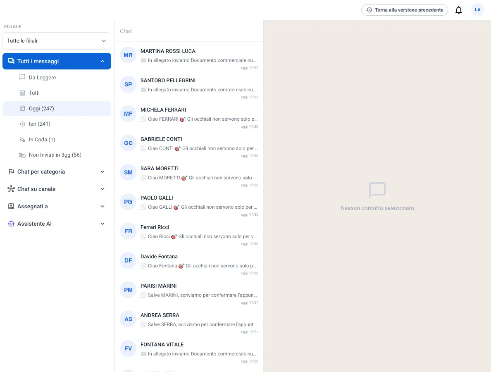Open the Chat per categoria section
The height and width of the screenshot is (372, 491).
(x=57, y=172)
